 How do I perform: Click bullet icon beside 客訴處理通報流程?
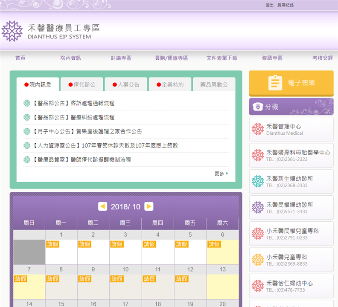coord(27,103)
